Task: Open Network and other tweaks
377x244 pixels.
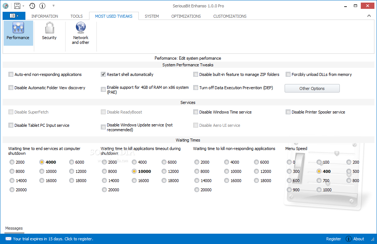Action: [x=81, y=33]
